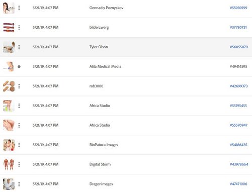The image size is (252, 192).
Task: Open asset link #55989199
Action: [x=238, y=8]
